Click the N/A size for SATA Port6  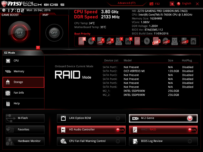[x=170, y=87]
